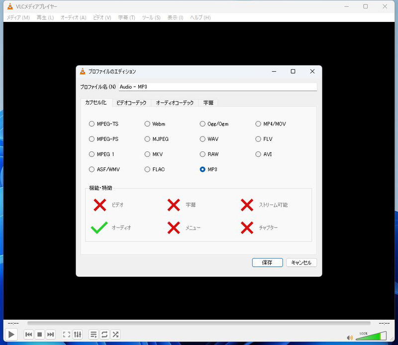Adjust the volume slider at 100%
The width and height of the screenshot is (398, 345).
tap(371, 336)
